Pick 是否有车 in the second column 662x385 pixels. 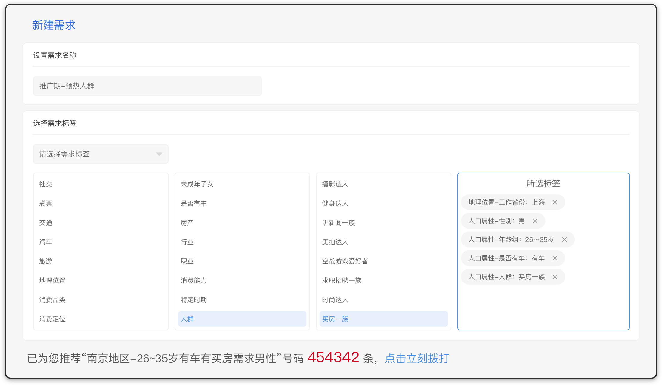(x=194, y=204)
